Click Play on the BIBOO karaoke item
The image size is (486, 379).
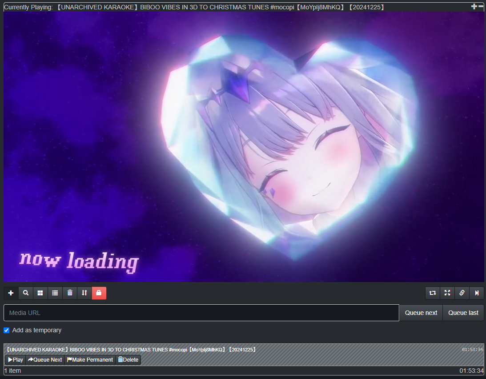[16, 360]
